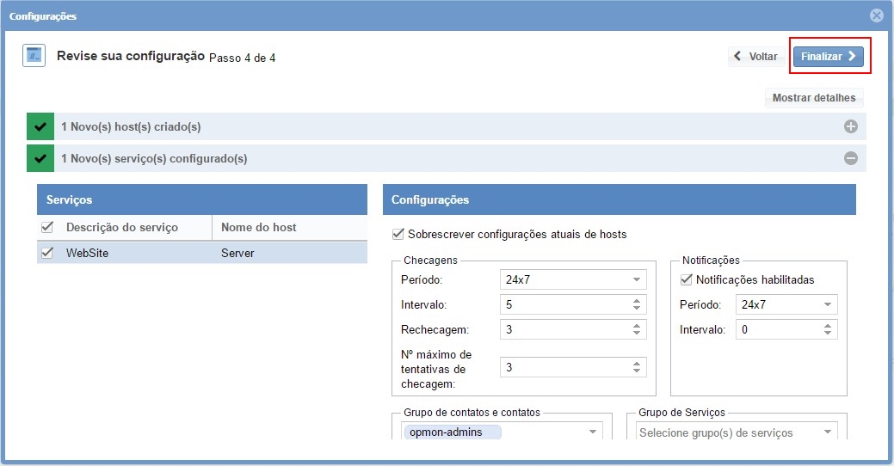The height and width of the screenshot is (466, 894).
Task: Expand the hosts criados section plus icon
Action: pyautogui.click(x=850, y=127)
